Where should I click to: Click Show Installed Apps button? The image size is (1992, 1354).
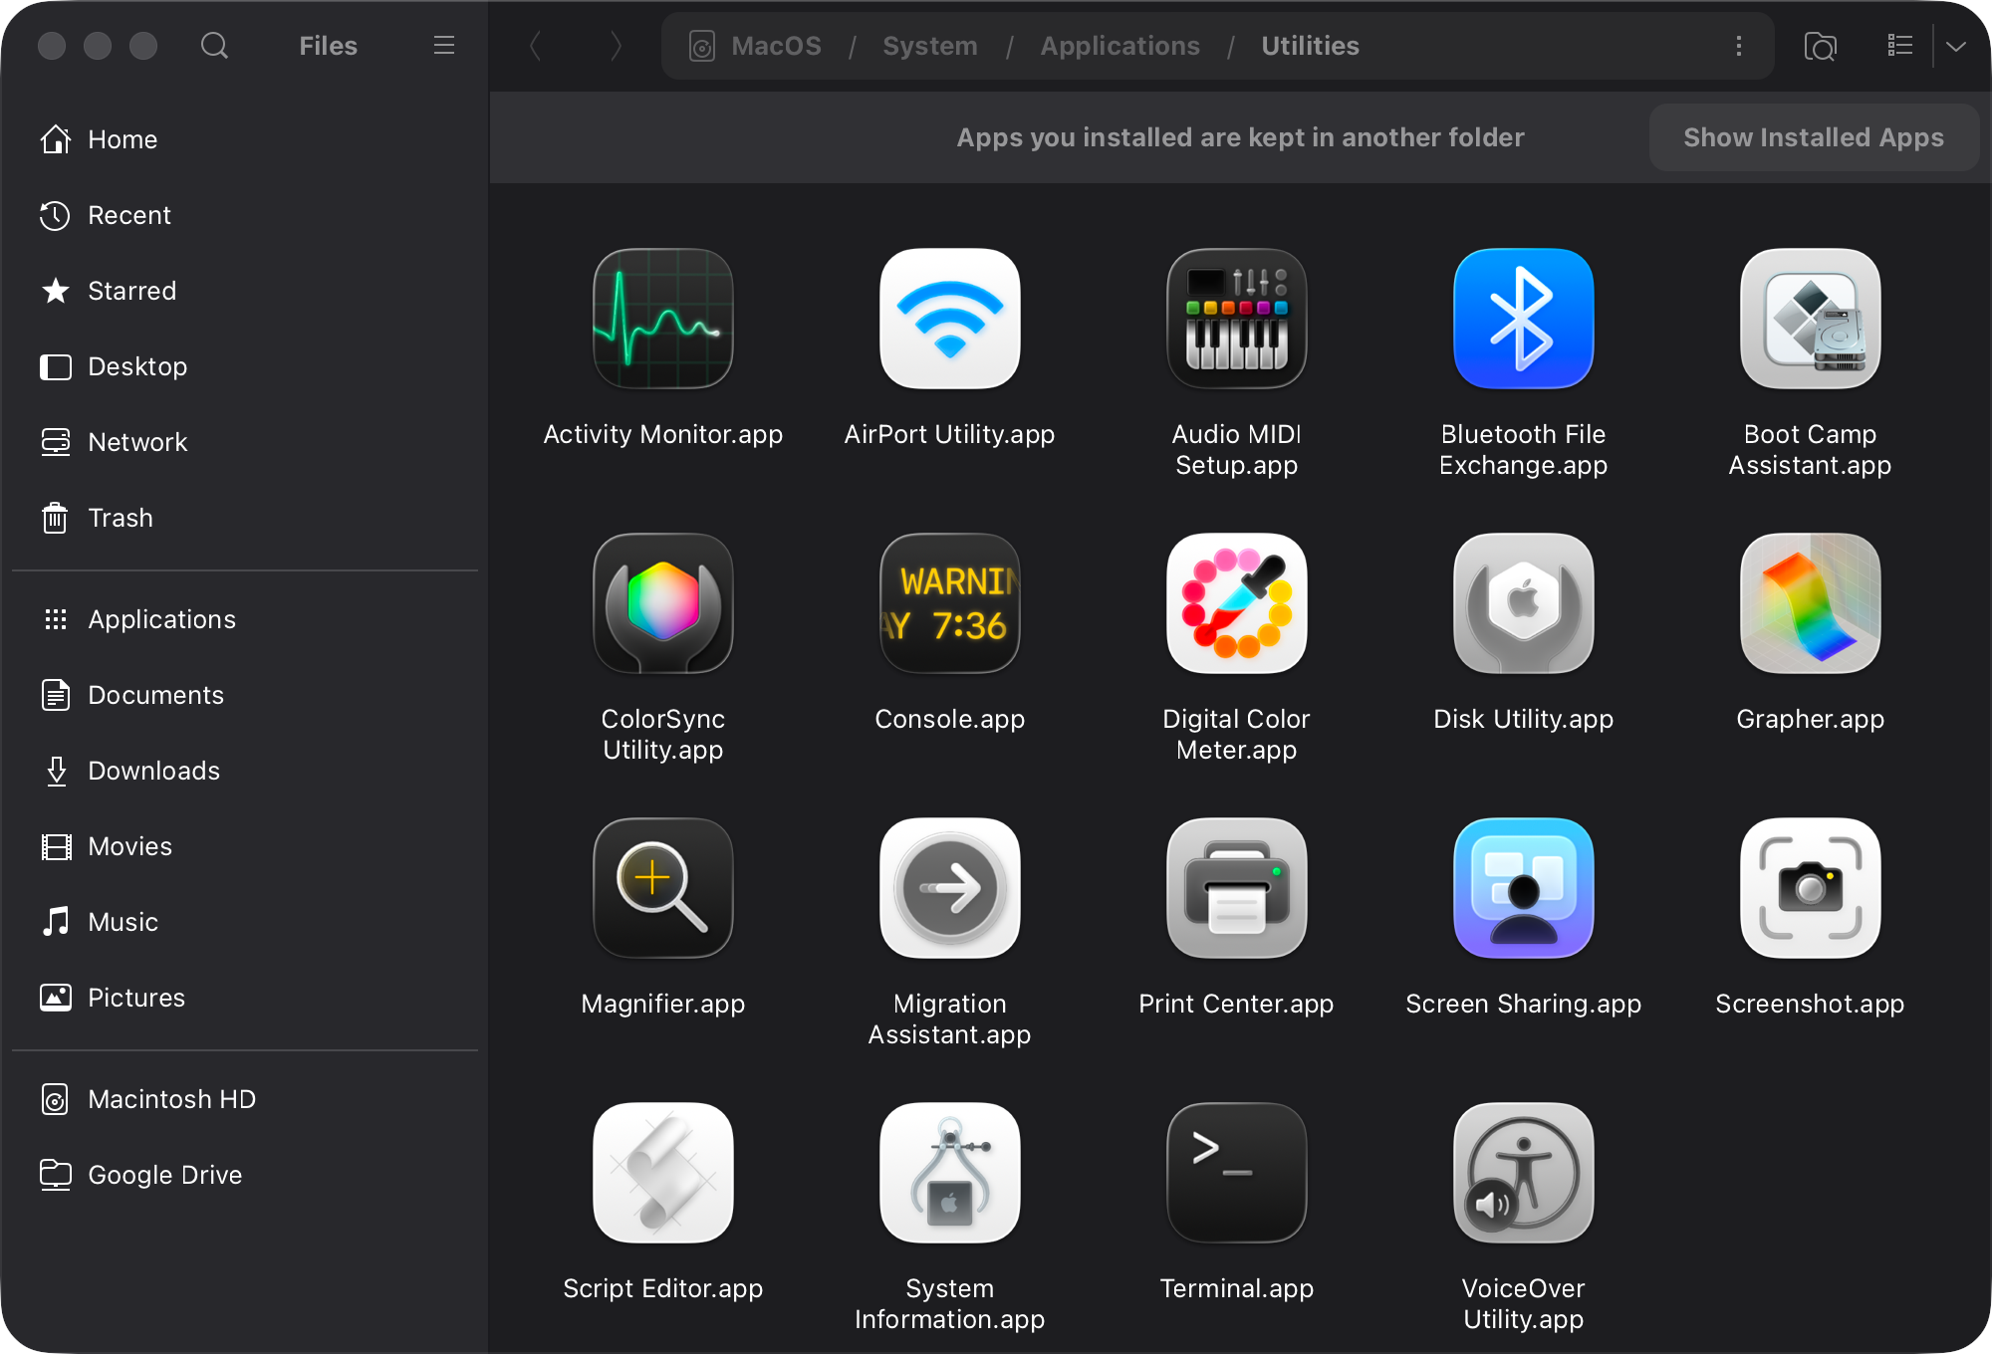click(x=1814, y=137)
